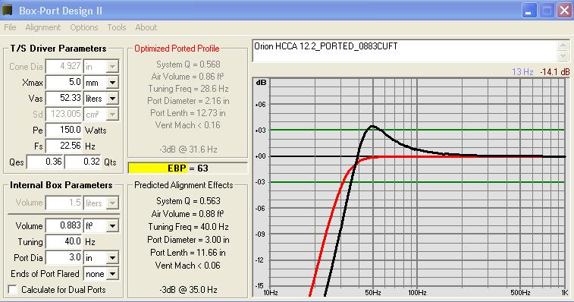Open the File menu
574x302 pixels.
coord(10,27)
